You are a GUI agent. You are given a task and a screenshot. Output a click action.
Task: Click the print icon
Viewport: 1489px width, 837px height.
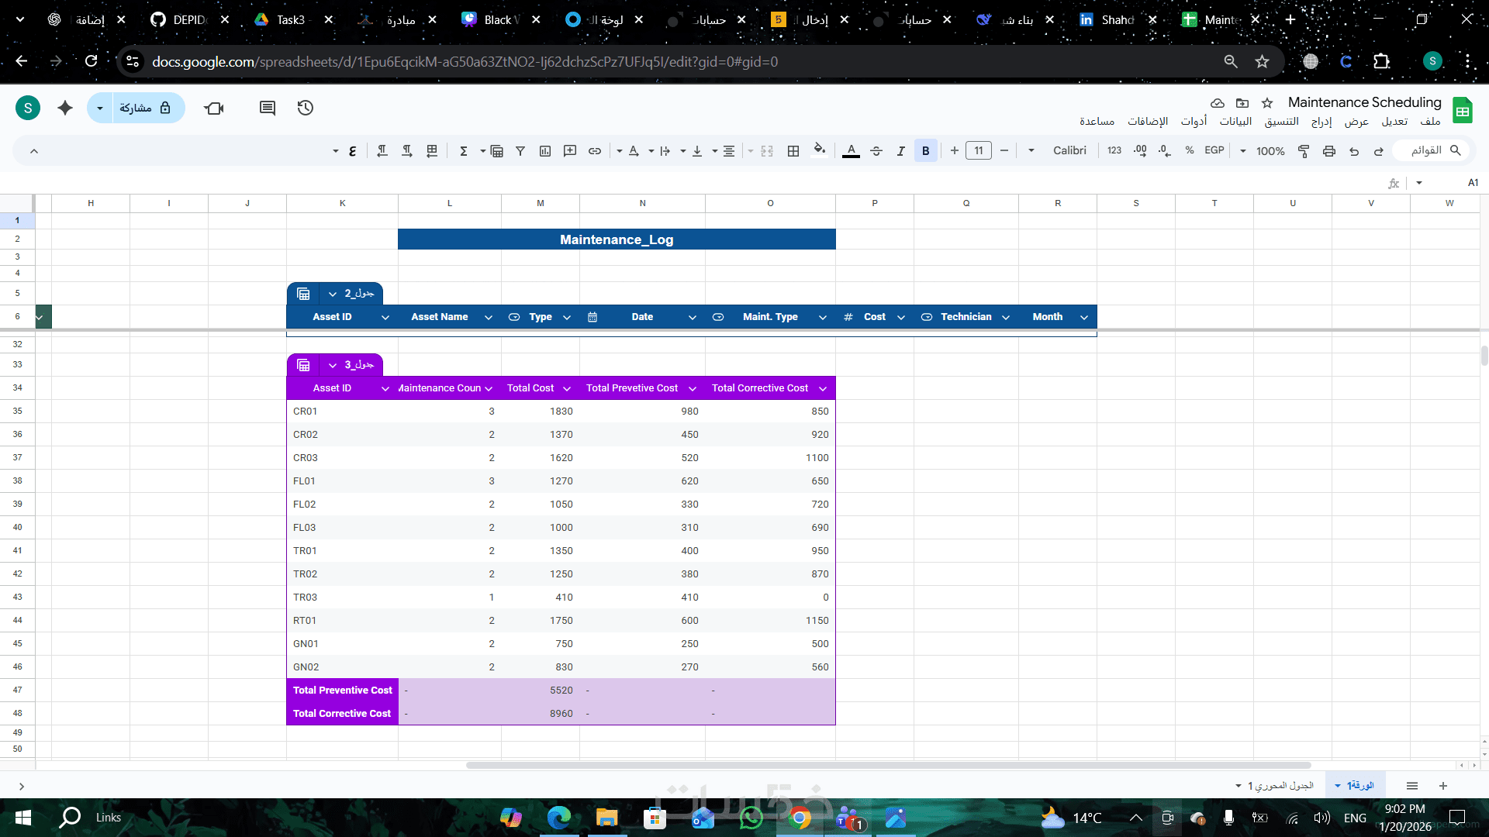click(1329, 151)
